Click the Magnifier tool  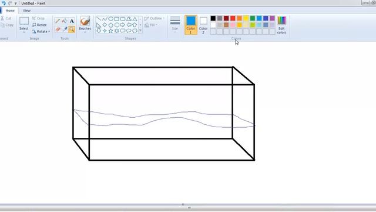72,29
